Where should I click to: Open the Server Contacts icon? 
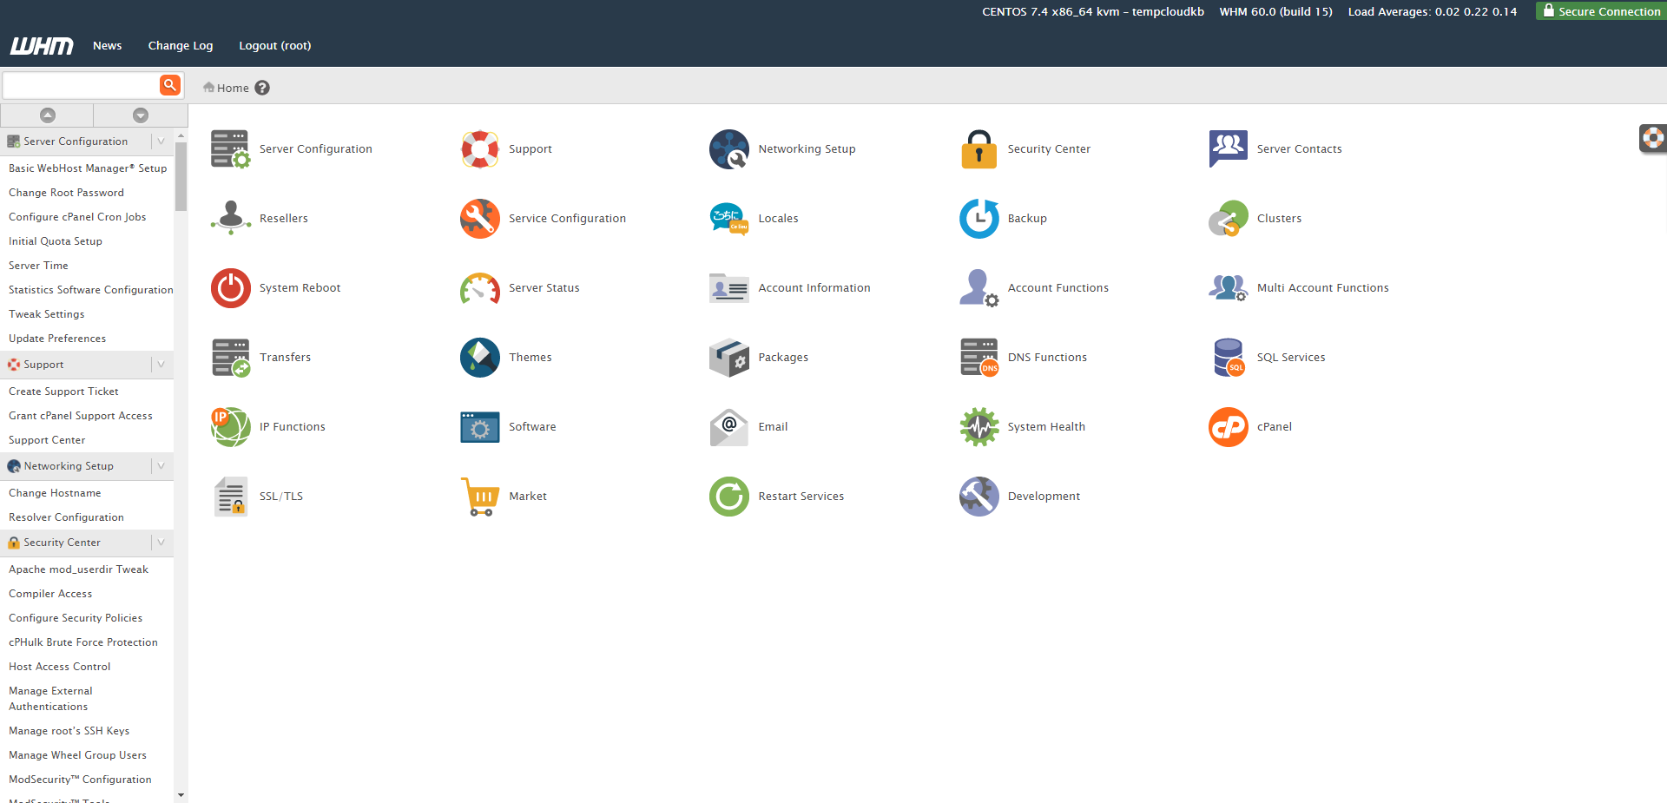[x=1228, y=149]
